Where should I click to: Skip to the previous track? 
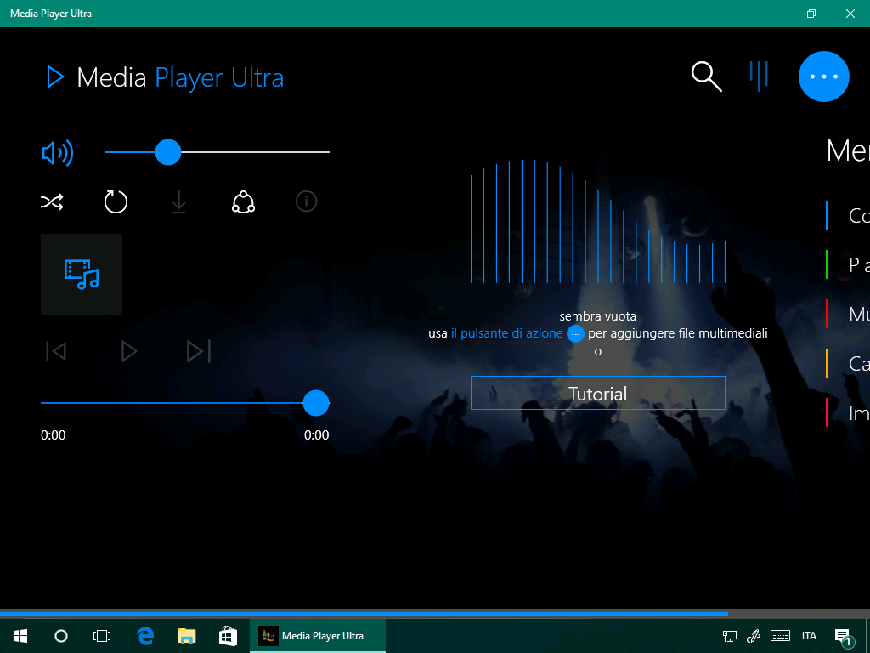56,351
